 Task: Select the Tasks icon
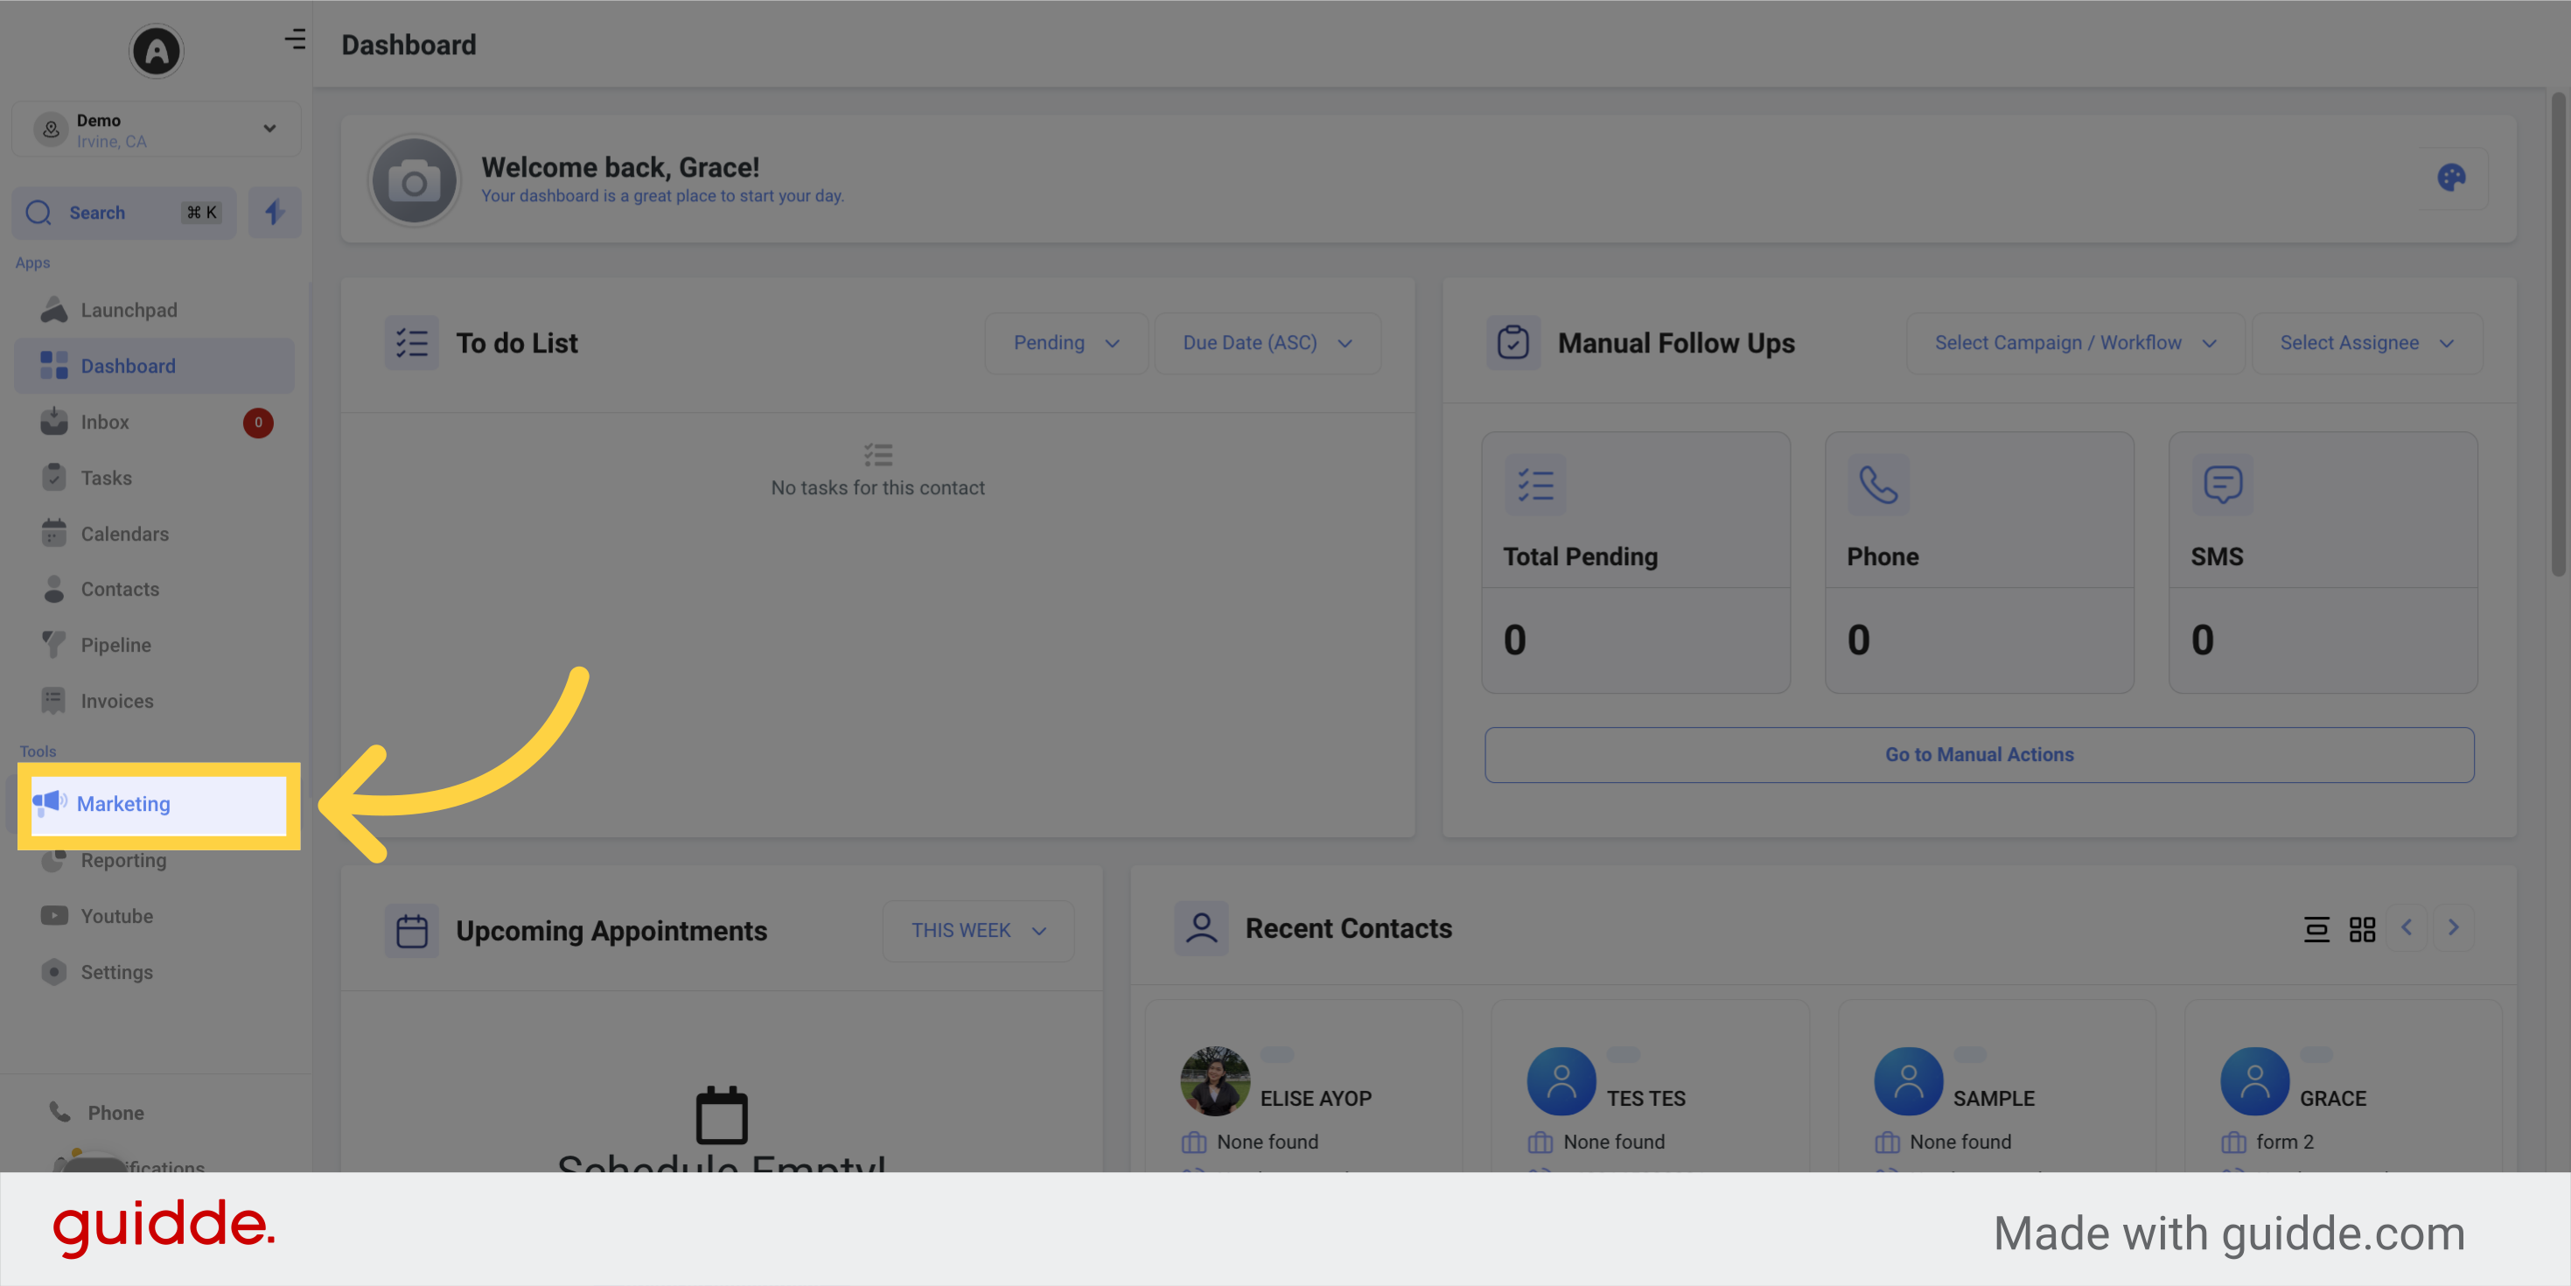click(x=55, y=478)
